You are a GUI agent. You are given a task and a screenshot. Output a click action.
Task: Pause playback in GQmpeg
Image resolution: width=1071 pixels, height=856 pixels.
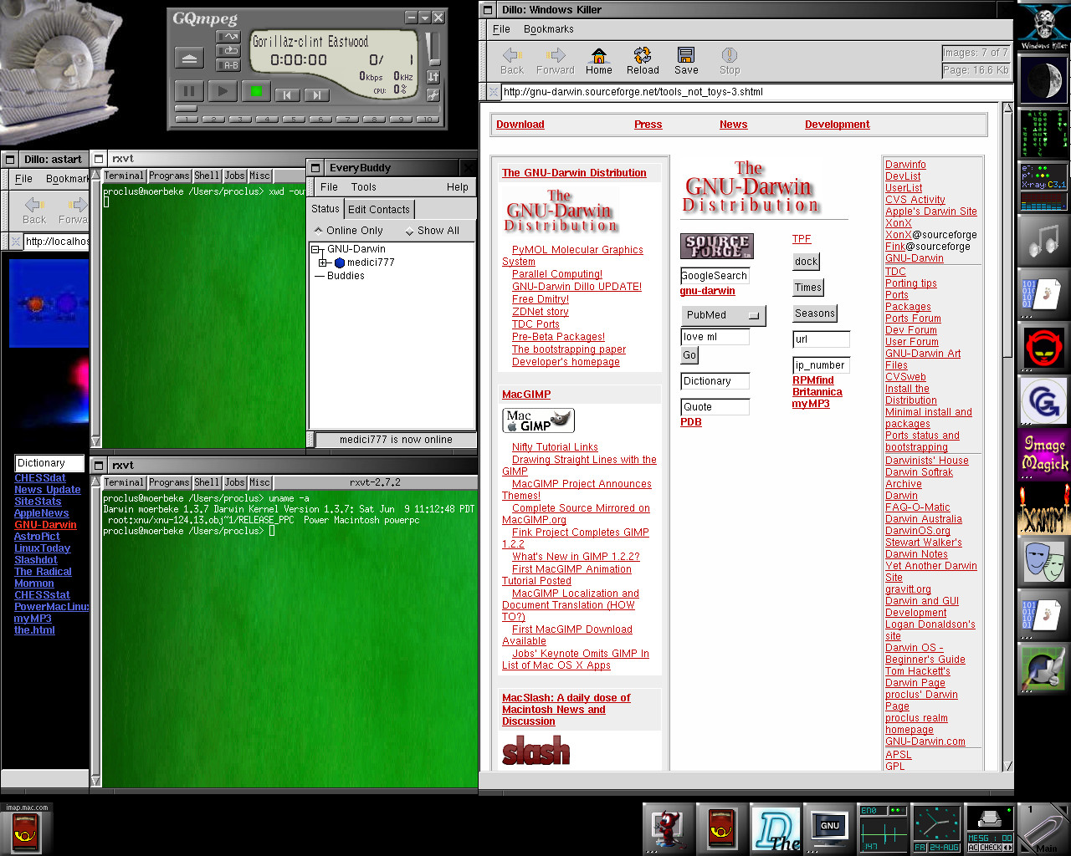[x=188, y=91]
